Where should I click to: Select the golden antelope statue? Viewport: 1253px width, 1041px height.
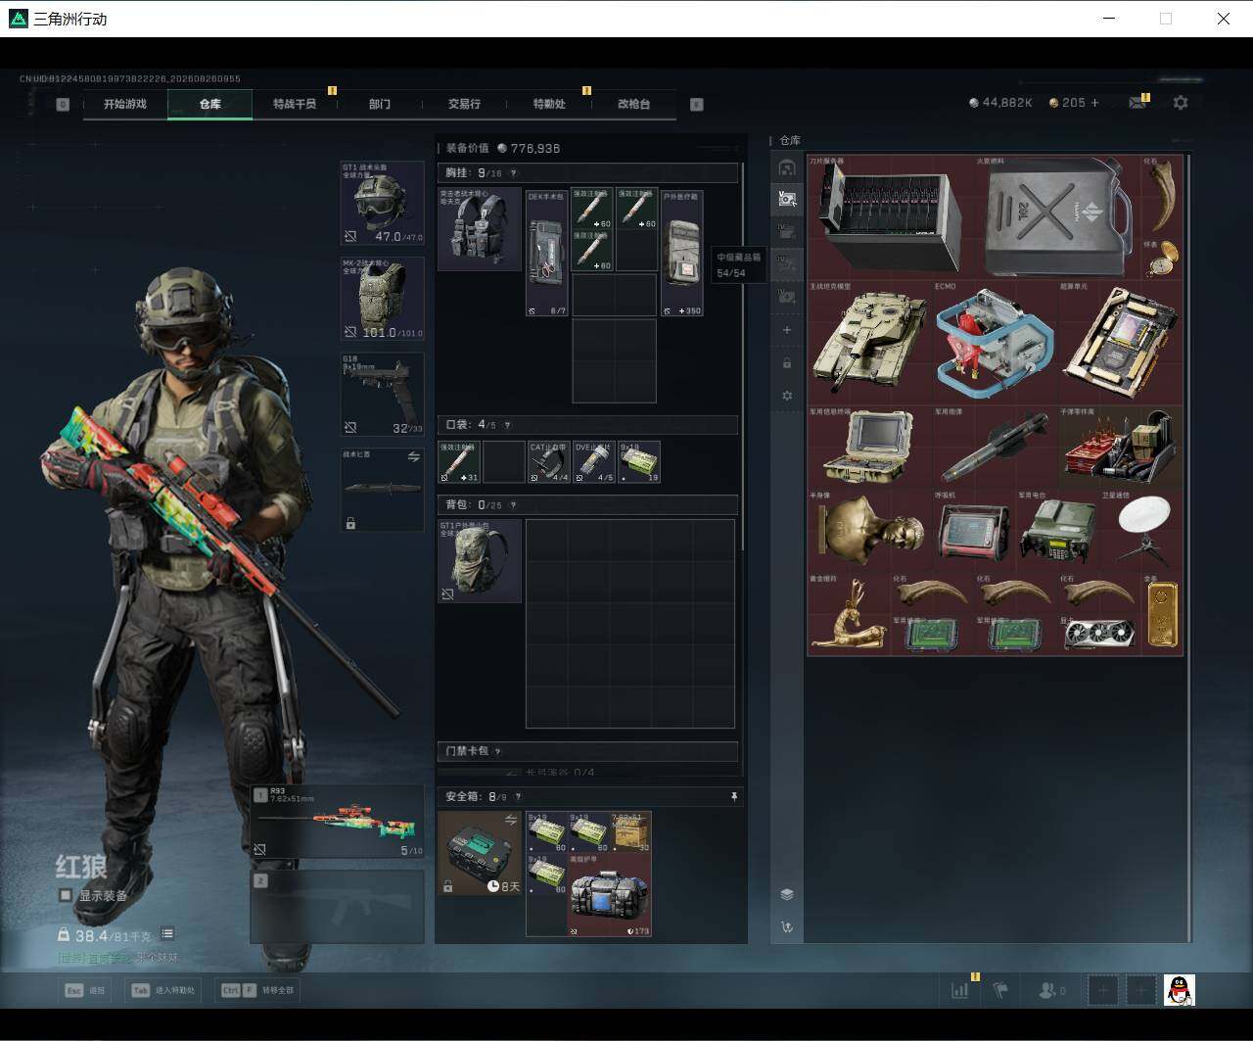[x=849, y=614]
